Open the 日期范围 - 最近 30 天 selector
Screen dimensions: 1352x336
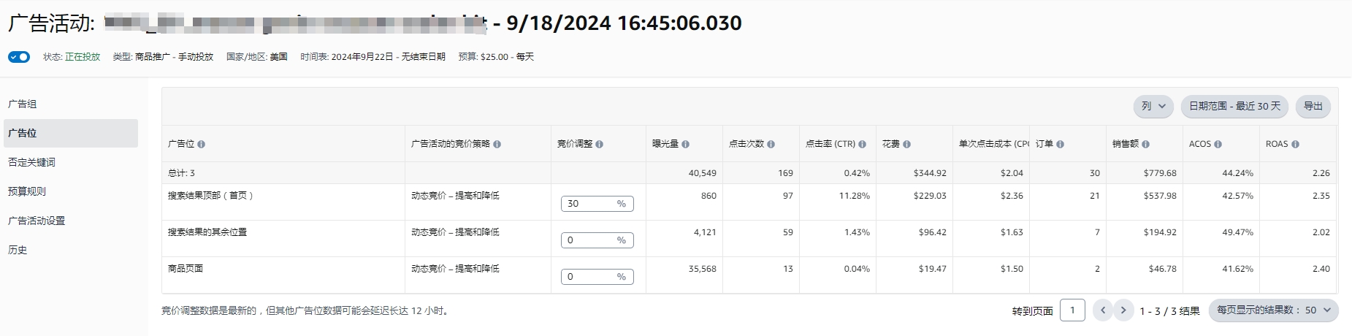pos(1234,106)
